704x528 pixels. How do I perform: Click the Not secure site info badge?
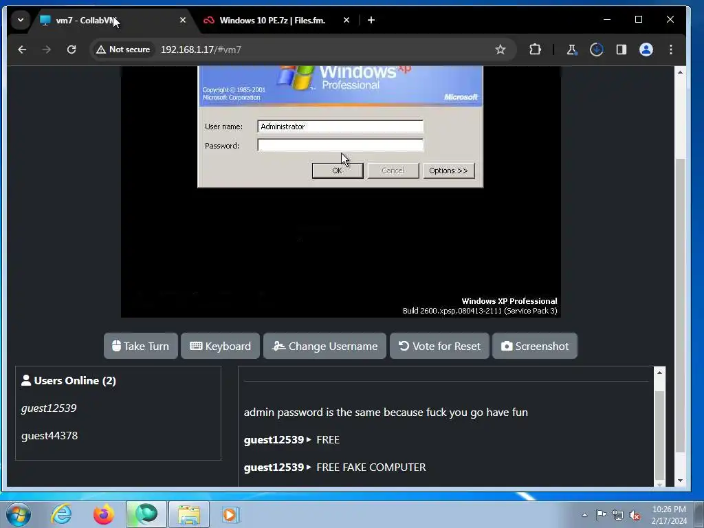pos(124,49)
